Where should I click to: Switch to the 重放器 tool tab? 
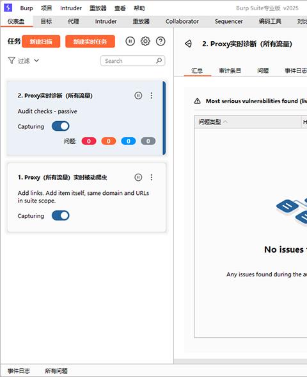141,21
